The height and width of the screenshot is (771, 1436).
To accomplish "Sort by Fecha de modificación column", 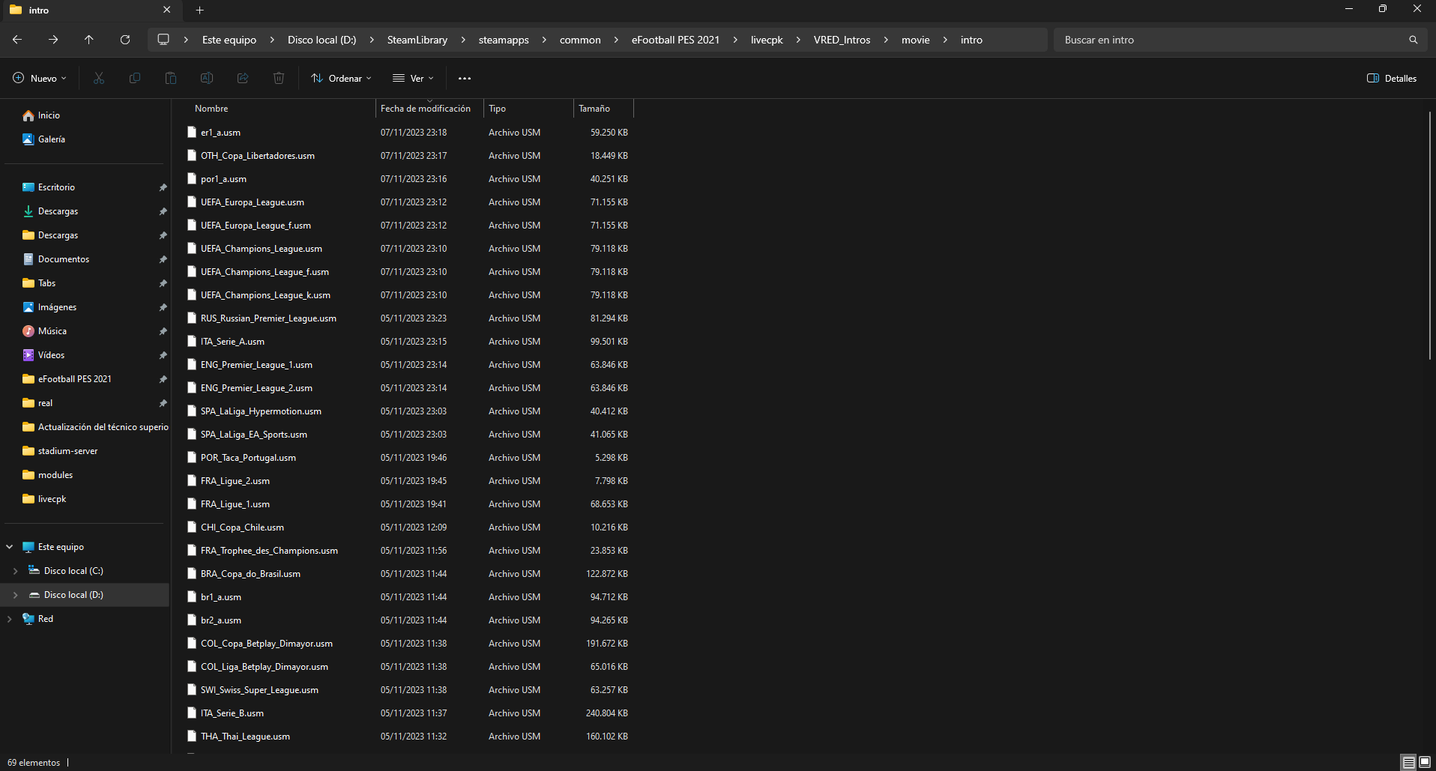I will (429, 109).
